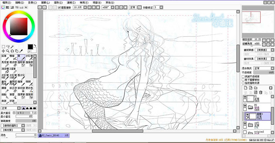This screenshot has width=275, height=143.
Task: Open the 圖層(L) layer menu
Action: pos(45,2)
